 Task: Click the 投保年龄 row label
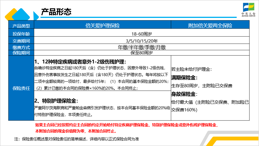coord(21,34)
